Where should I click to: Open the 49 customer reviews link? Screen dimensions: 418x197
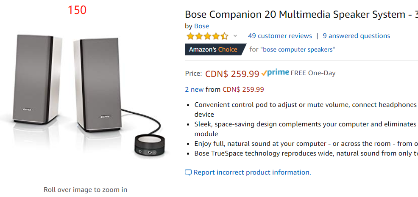[280, 36]
